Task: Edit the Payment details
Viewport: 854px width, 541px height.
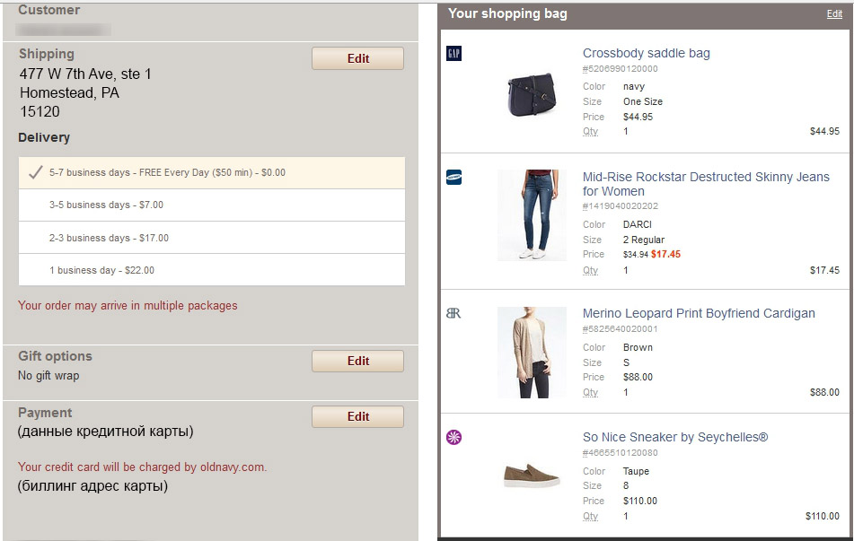Action: click(357, 416)
